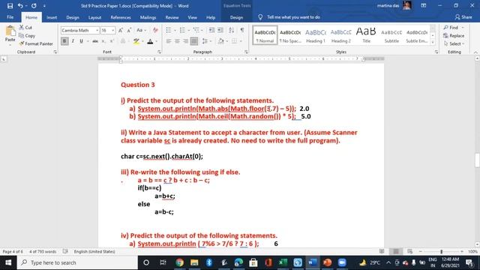The height and width of the screenshot is (270, 480).
Task: Click the Replace button
Action: click(454, 35)
